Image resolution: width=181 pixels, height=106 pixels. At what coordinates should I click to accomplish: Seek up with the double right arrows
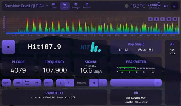[x=94, y=83]
